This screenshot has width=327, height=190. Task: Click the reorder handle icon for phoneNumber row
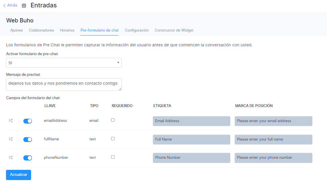click(x=11, y=158)
